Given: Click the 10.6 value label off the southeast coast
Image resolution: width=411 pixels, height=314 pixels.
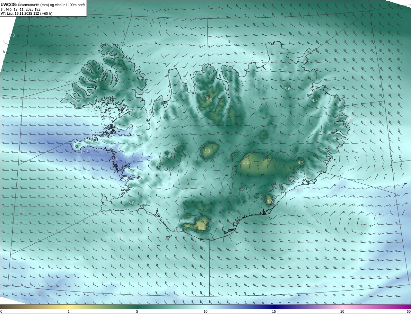Looking at the screenshot, I should [x=299, y=191].
